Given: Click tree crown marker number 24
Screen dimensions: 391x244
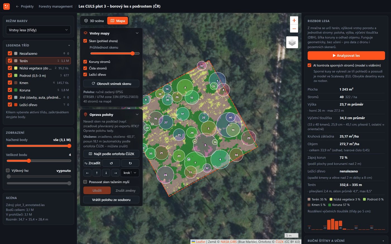Looking at the screenshot, I should click(x=165, y=175).
